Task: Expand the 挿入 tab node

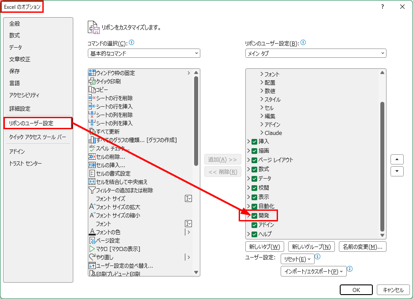Action: click(248, 142)
